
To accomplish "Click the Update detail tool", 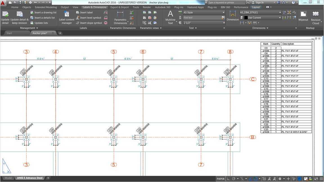I will coord(5,18).
